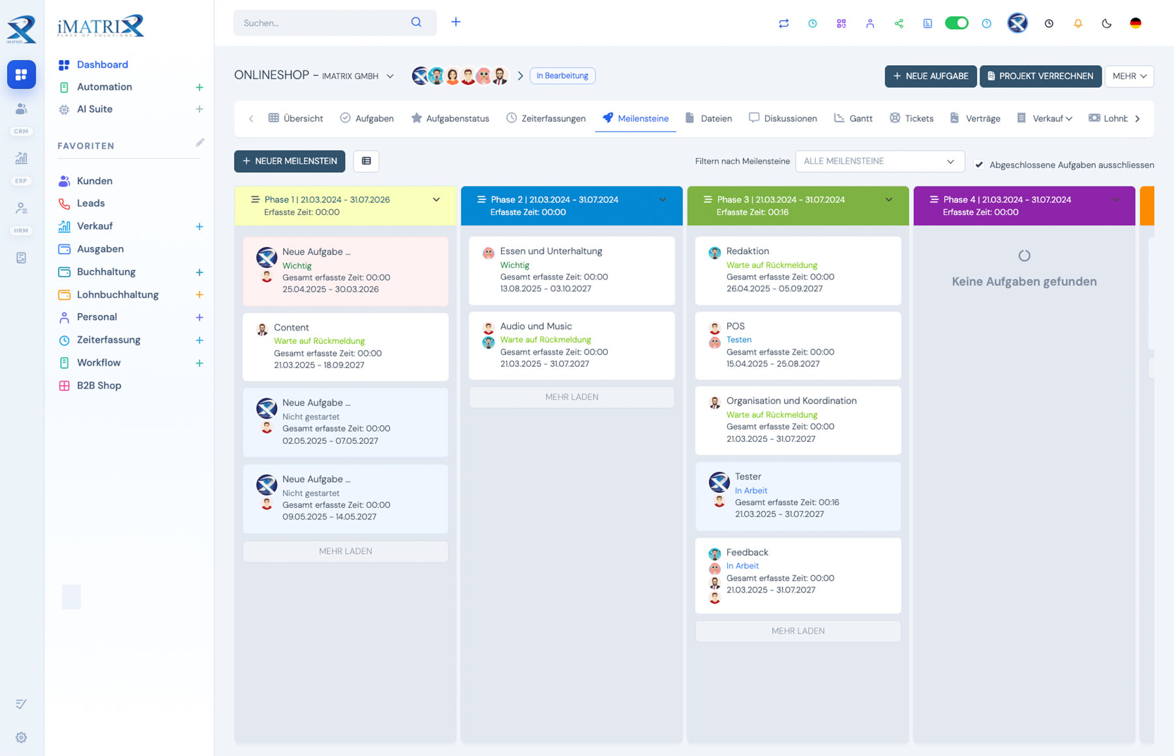Open the timer clock icon in top bar
The height and width of the screenshot is (756, 1174).
tap(812, 23)
